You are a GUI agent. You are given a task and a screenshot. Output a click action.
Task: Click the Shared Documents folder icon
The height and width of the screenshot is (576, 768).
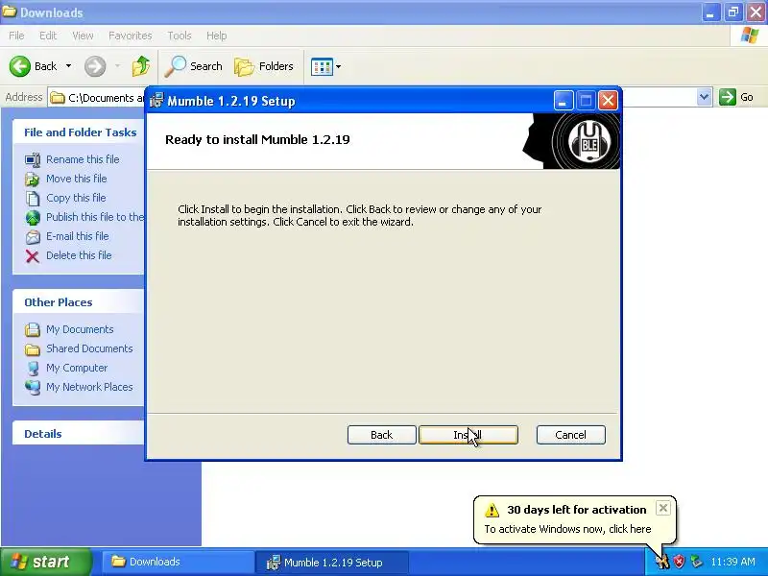[33, 349]
